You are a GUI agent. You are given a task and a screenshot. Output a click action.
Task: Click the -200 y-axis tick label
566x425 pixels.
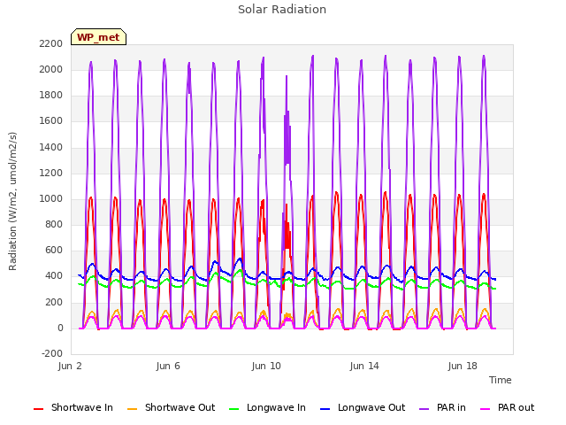click(52, 353)
